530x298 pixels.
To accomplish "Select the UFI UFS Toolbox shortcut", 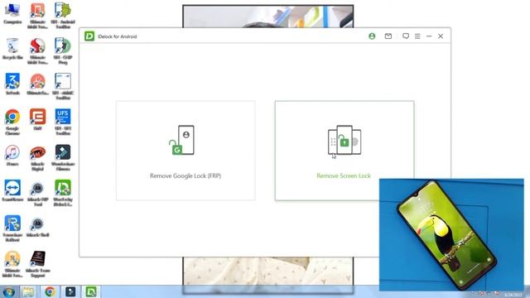I will pyautogui.click(x=63, y=122).
